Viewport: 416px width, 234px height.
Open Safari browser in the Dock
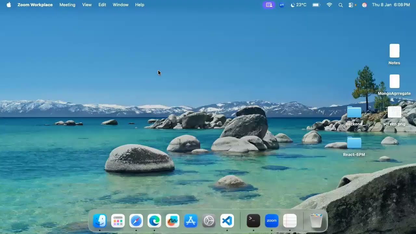(136, 221)
